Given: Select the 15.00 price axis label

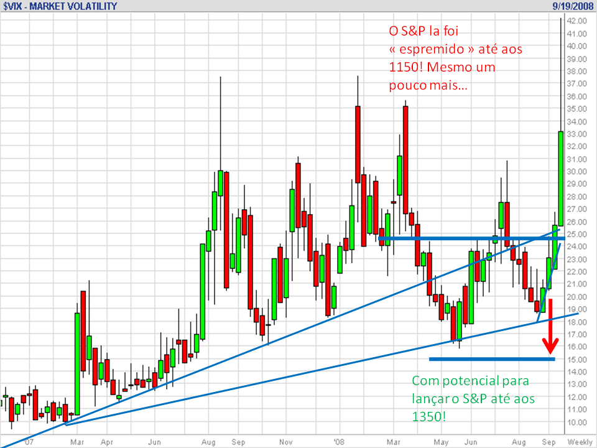Looking at the screenshot, I should click(x=577, y=360).
